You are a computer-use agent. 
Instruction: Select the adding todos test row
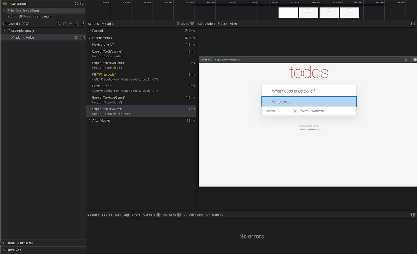(x=43, y=37)
